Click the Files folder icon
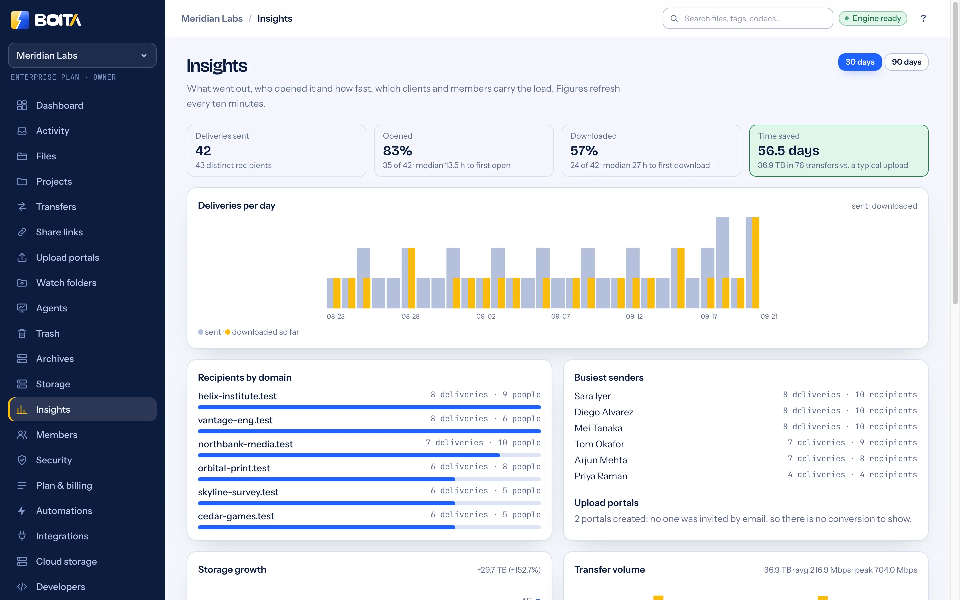The width and height of the screenshot is (960, 600). tap(22, 156)
